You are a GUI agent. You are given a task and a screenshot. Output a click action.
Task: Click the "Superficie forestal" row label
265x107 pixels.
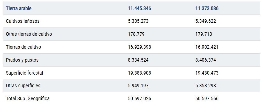[25, 73]
